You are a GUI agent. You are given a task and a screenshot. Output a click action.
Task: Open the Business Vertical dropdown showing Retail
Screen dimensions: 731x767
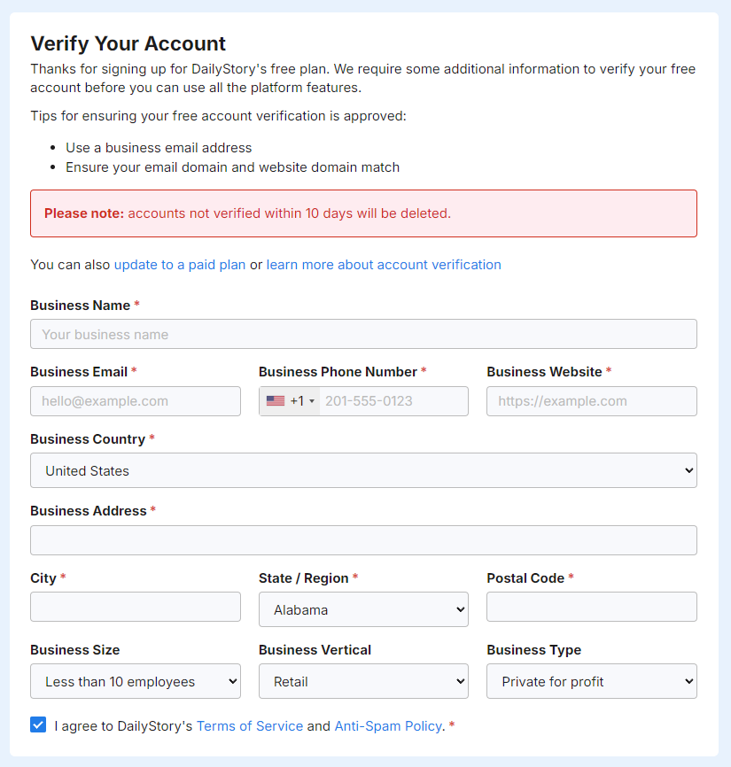point(363,681)
